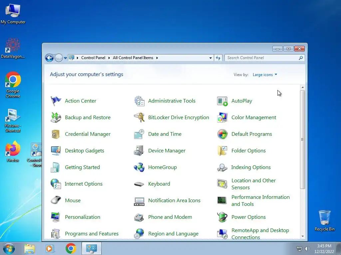This screenshot has height=255, width=341.
Task: Open the 'Device Manager' link
Action: pyautogui.click(x=167, y=151)
